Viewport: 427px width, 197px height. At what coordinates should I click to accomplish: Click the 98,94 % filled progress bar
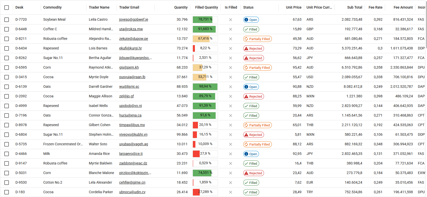pyautogui.click(x=205, y=87)
